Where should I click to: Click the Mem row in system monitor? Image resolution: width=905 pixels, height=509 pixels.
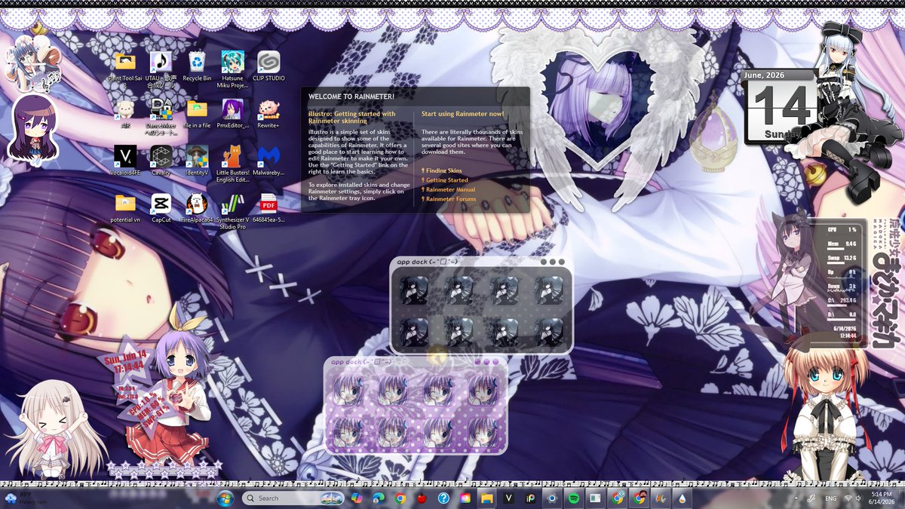841,244
